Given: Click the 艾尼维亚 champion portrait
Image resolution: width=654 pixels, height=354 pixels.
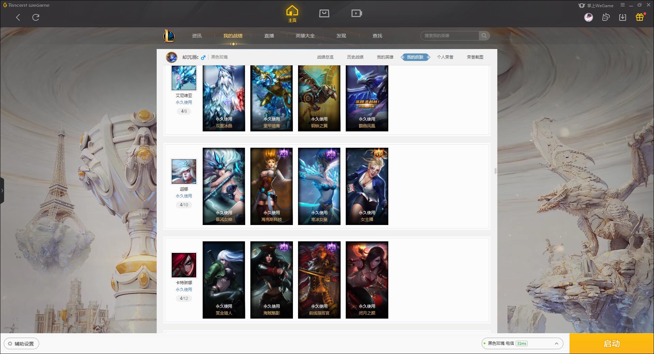Looking at the screenshot, I should pyautogui.click(x=184, y=78).
